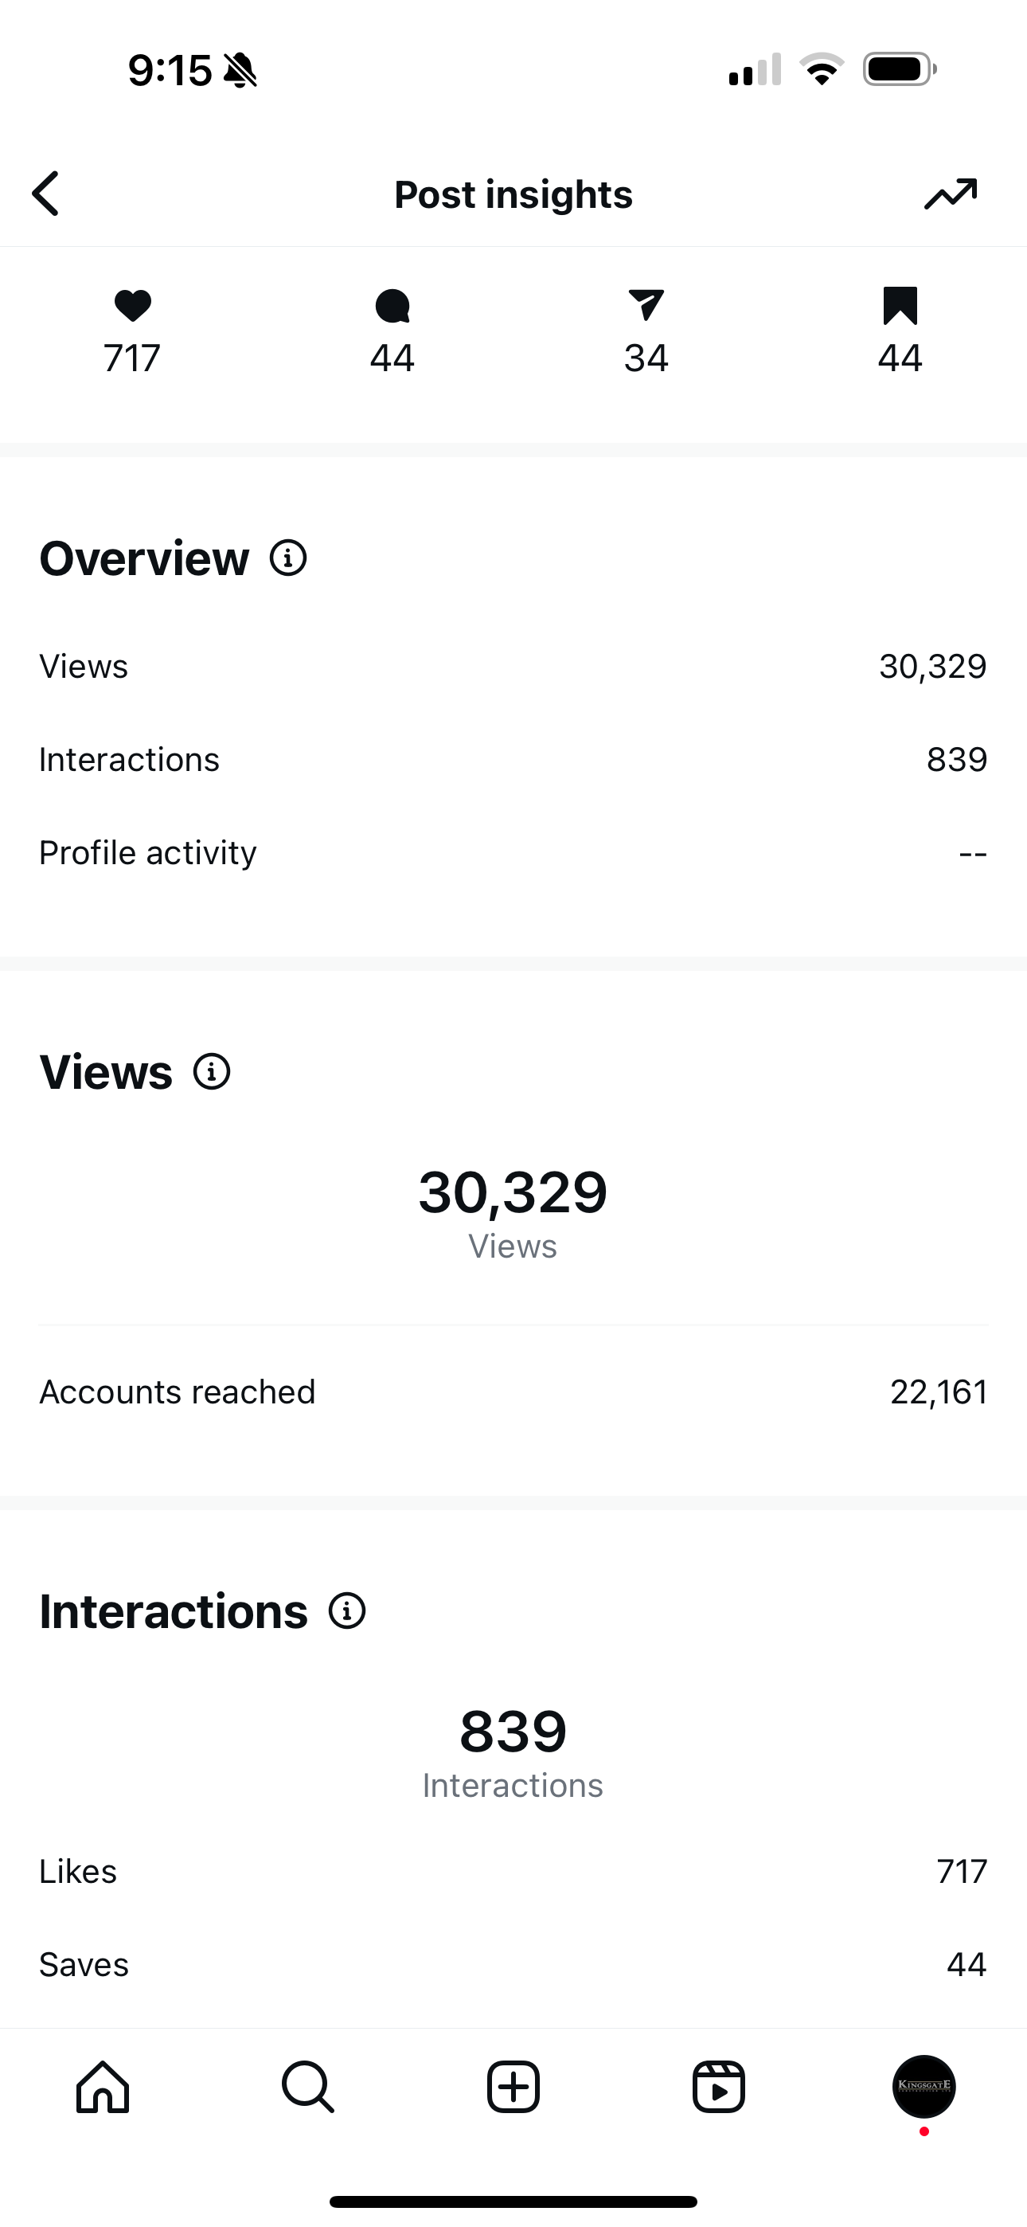Open the trending arrow insights icon
The width and height of the screenshot is (1027, 2227).
tap(950, 194)
